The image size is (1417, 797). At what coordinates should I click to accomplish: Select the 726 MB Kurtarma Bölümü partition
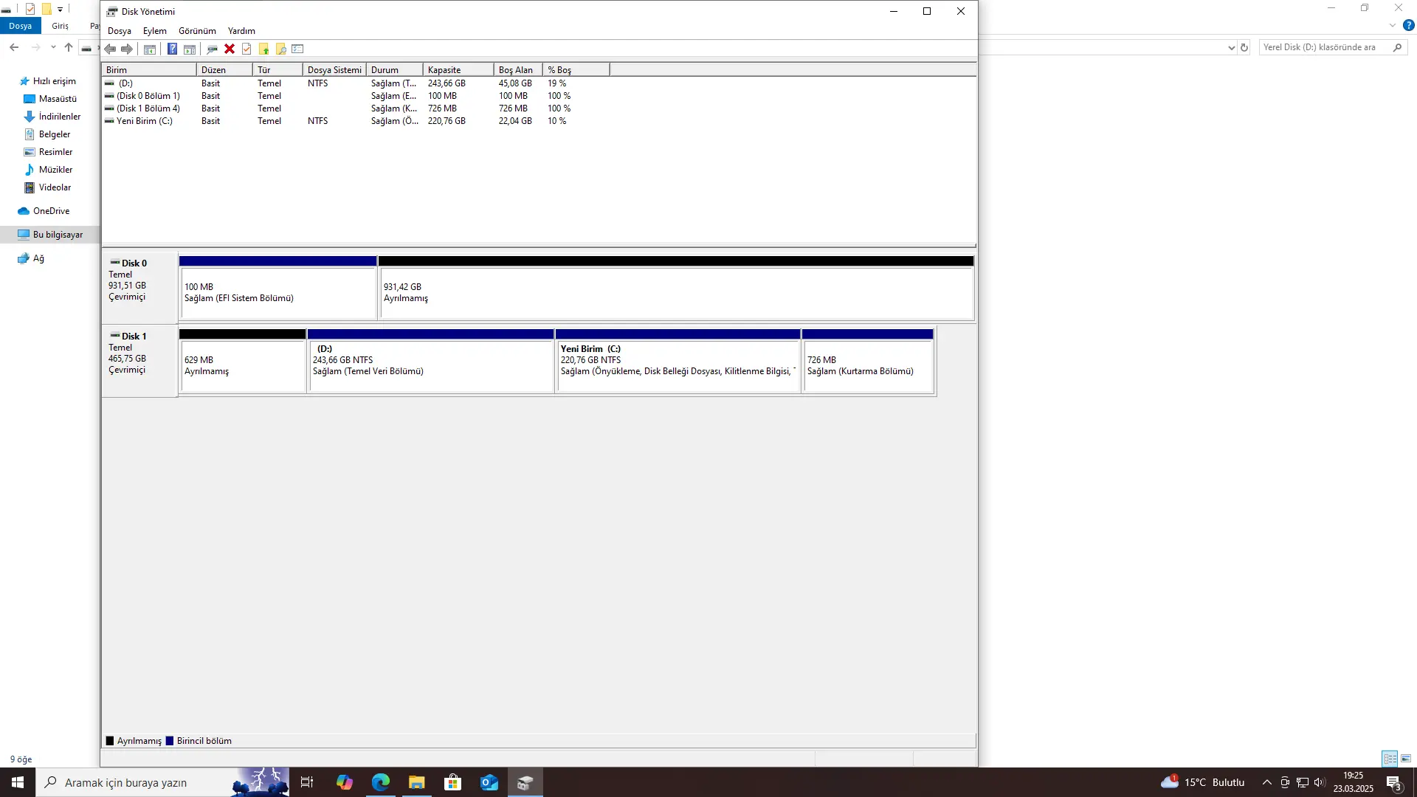click(x=868, y=361)
